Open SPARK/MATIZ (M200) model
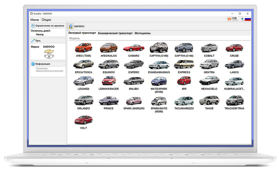The width and height of the screenshot is (279, 171). 159,105
